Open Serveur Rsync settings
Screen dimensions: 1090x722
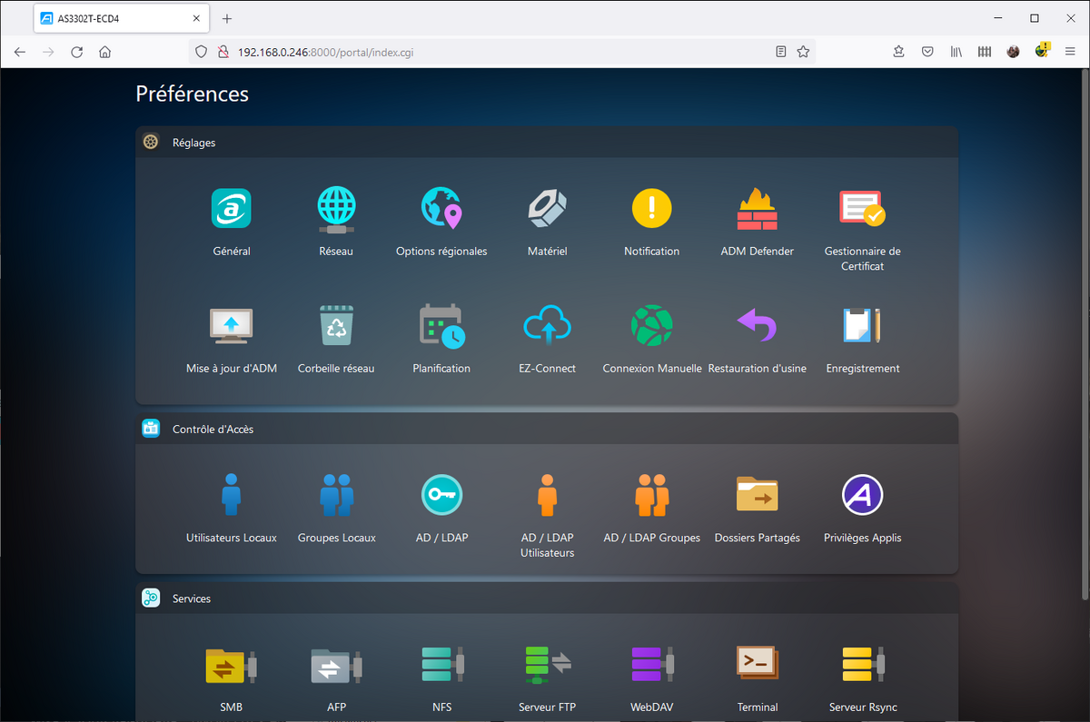[x=862, y=664]
